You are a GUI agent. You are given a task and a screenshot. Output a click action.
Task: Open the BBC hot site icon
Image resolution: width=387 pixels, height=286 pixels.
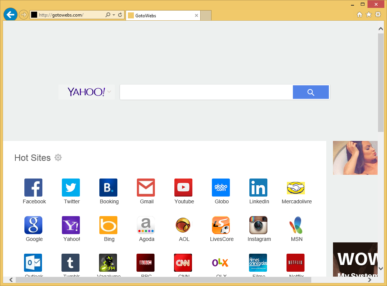pyautogui.click(x=145, y=263)
